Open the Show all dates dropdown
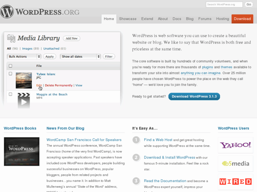Image resolution: width=257 pixels, height=192 pixels. click(80, 56)
